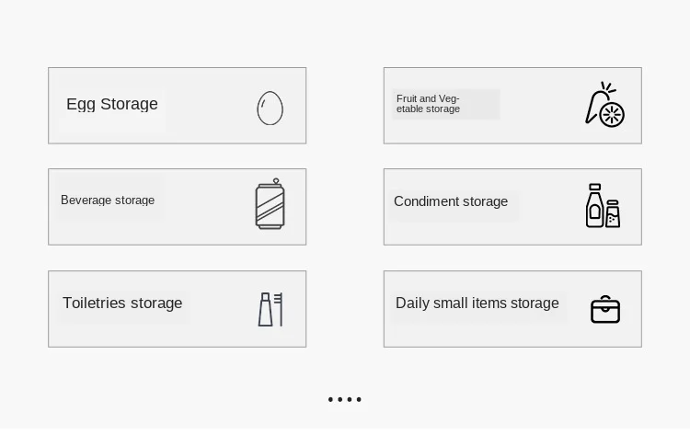
Task: Open the Condiment storage card
Action: click(x=512, y=207)
